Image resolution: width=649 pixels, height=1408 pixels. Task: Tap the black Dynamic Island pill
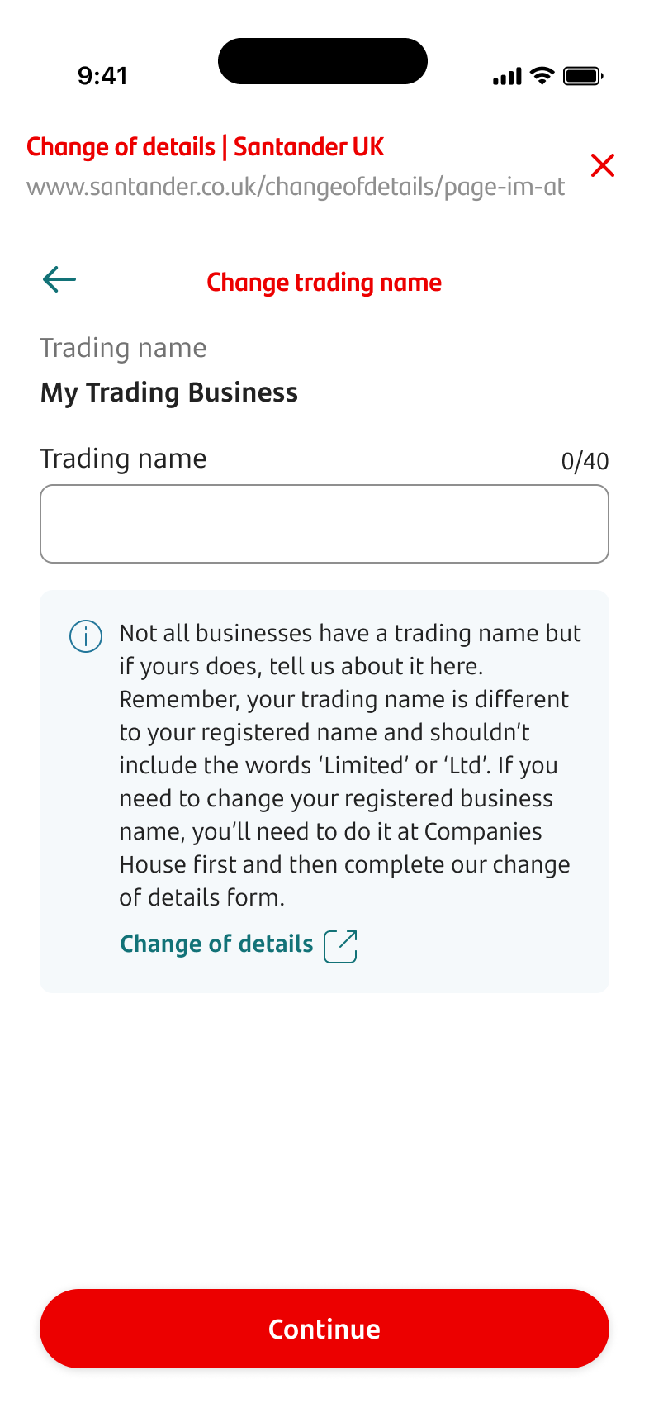(x=323, y=61)
